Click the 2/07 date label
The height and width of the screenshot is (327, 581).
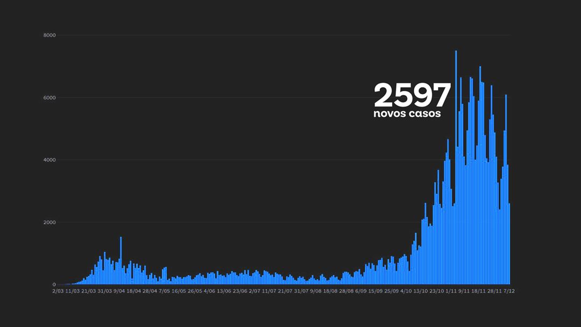click(x=254, y=291)
